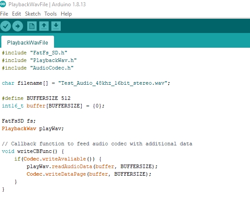Click the readAudioData call in the code
This screenshot has width=250, height=202.
pos(72,166)
